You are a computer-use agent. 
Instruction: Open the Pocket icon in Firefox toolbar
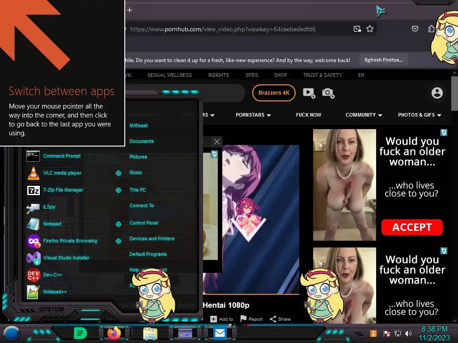415,29
